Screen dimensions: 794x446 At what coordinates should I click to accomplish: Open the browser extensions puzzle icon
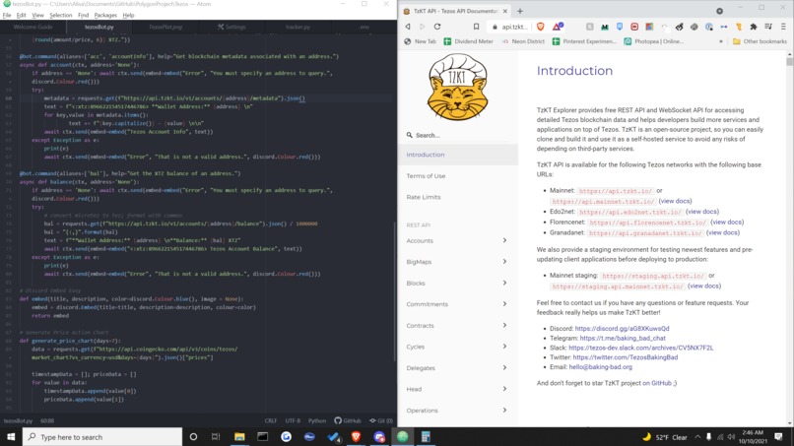coord(754,27)
